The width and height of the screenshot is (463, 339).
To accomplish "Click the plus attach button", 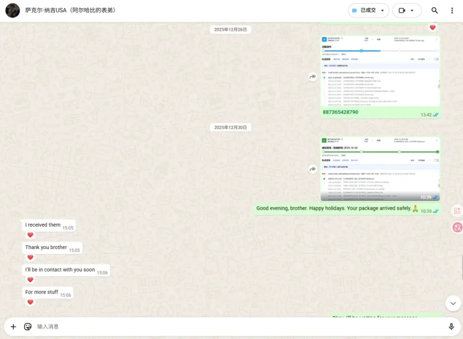I will click(x=13, y=326).
